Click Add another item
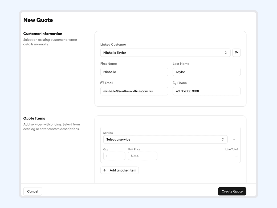This screenshot has height=208, width=277. coord(119,170)
